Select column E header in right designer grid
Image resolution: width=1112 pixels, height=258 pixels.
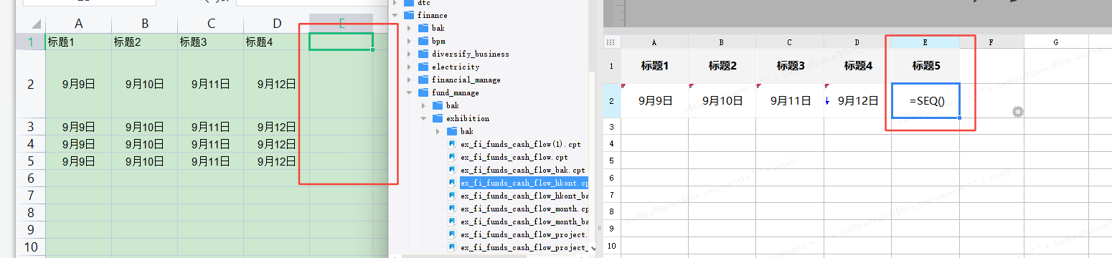[x=925, y=42]
